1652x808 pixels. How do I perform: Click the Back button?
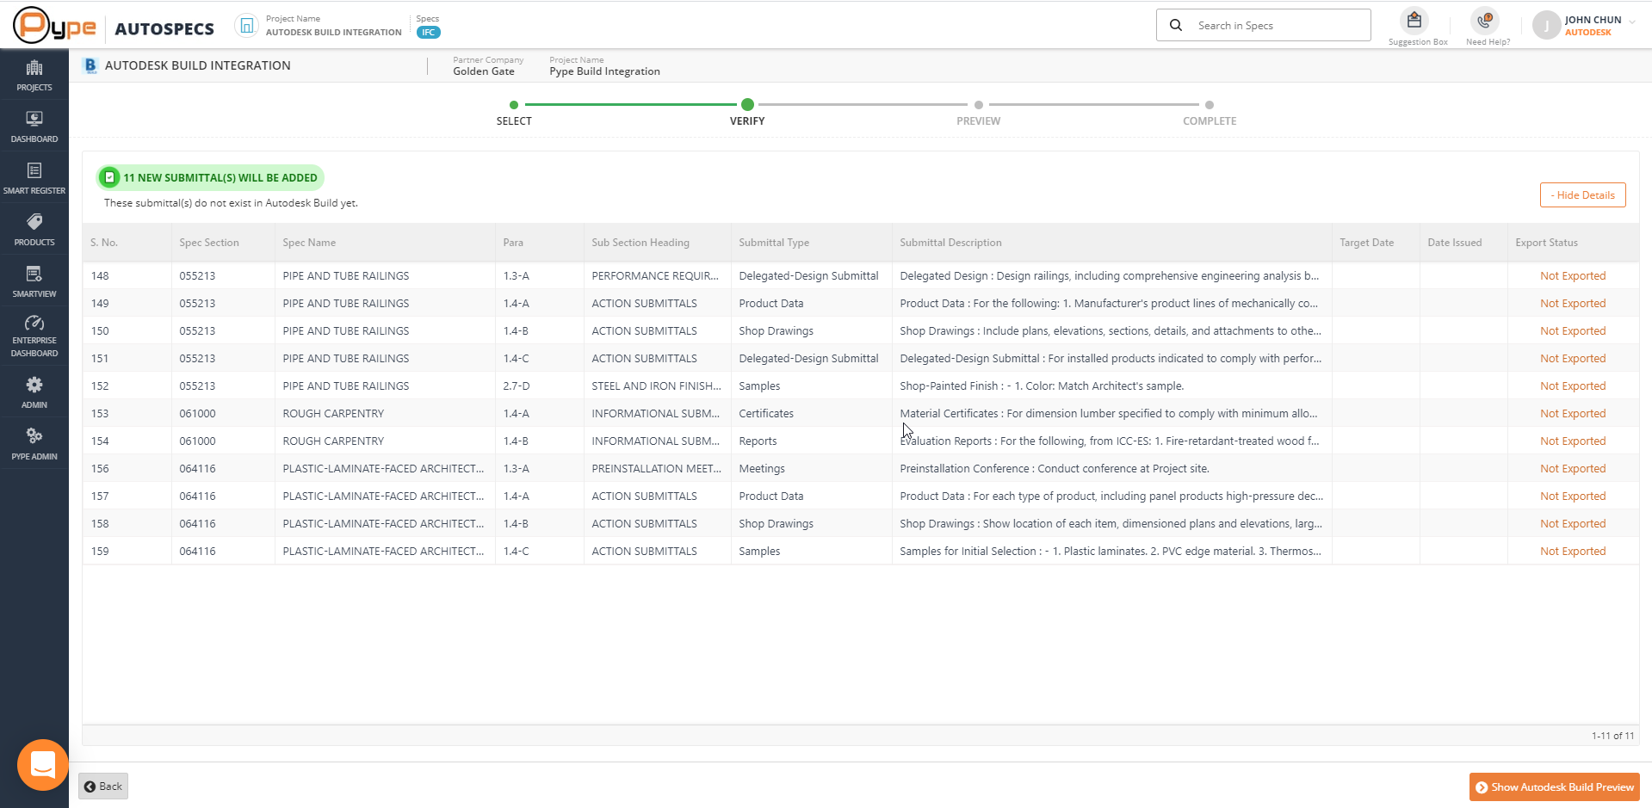point(103,786)
